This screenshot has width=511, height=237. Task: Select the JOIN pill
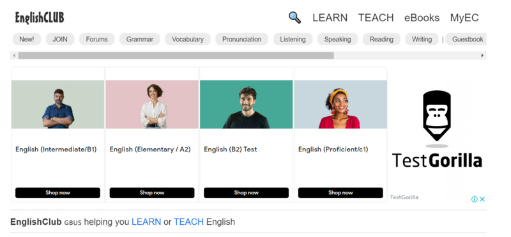pos(60,39)
